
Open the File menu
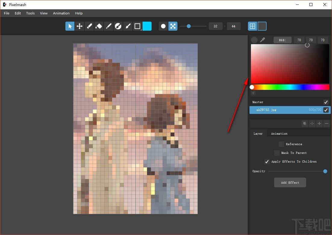pyautogui.click(x=7, y=13)
